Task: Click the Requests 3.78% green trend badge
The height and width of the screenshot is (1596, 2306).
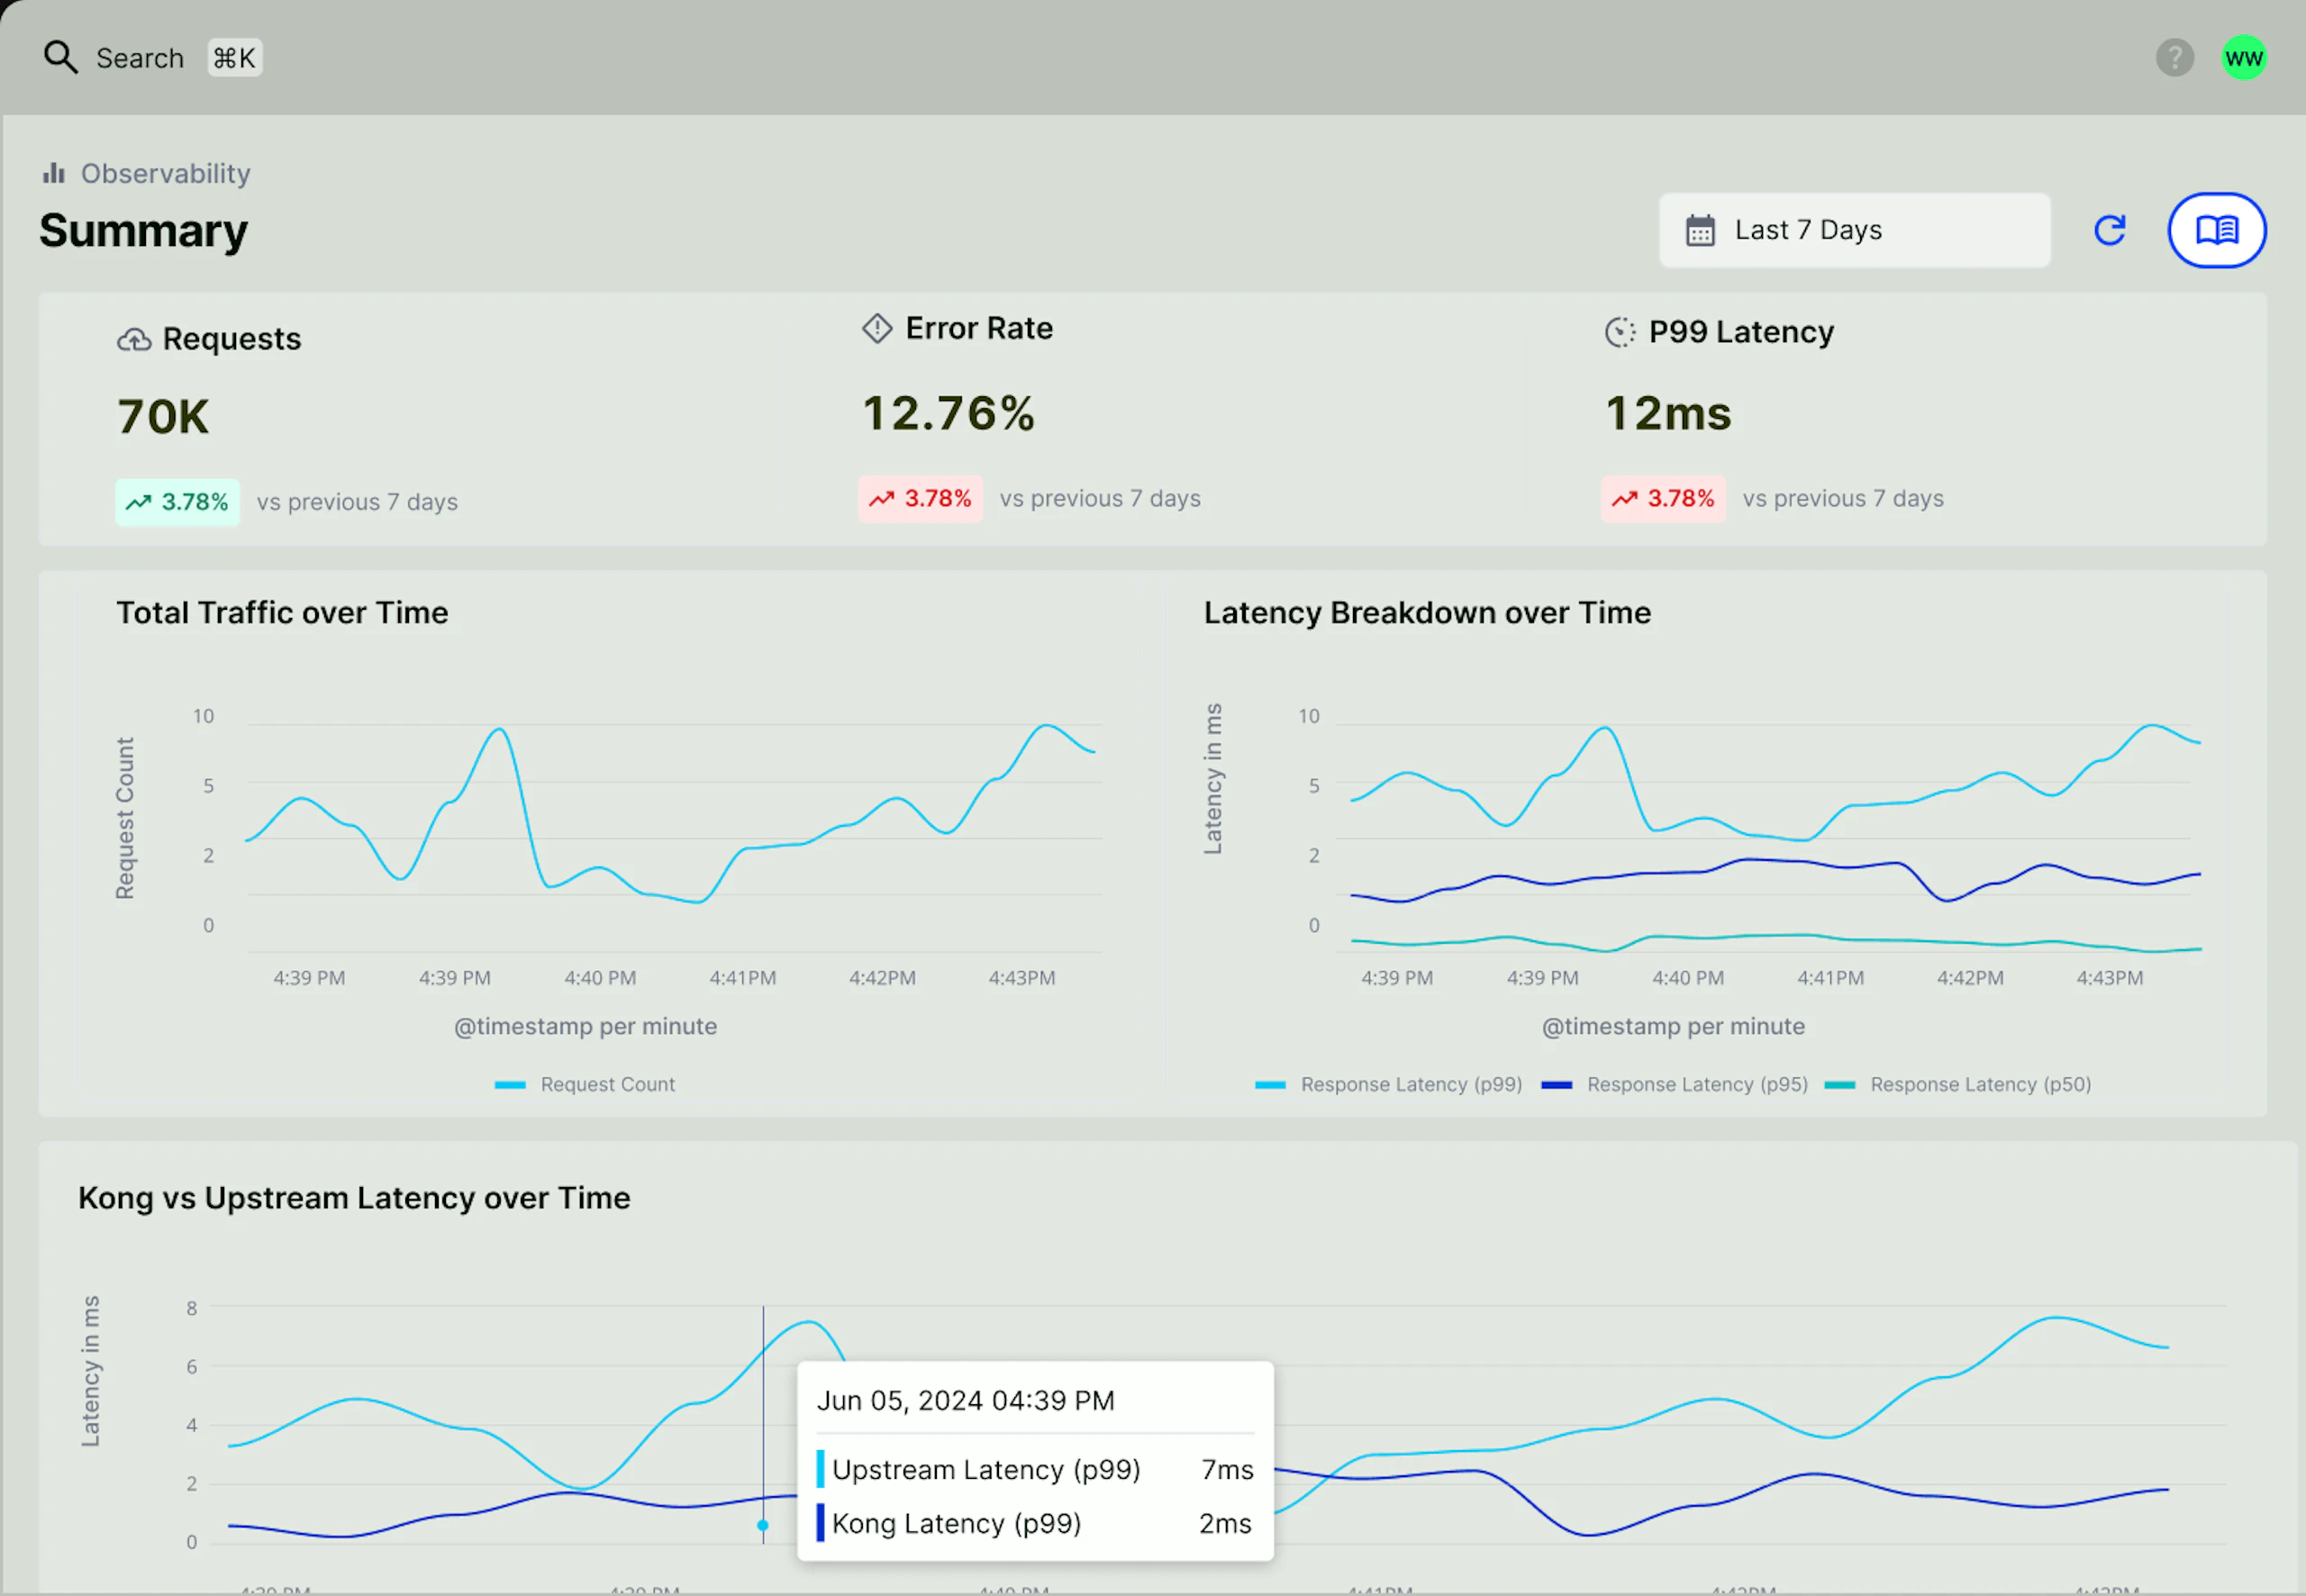Action: click(x=177, y=502)
